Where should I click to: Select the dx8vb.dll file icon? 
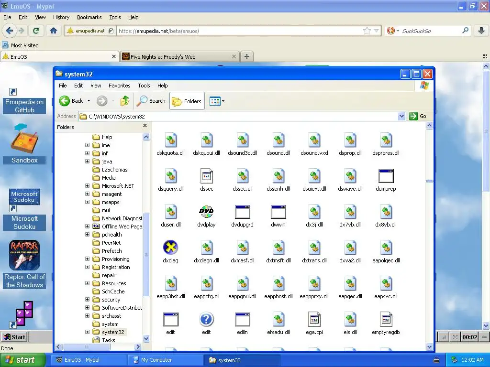(386, 212)
